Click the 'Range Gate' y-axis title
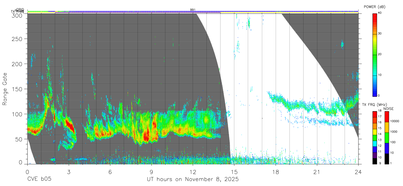The width and height of the screenshot is (403, 186). (5, 89)
